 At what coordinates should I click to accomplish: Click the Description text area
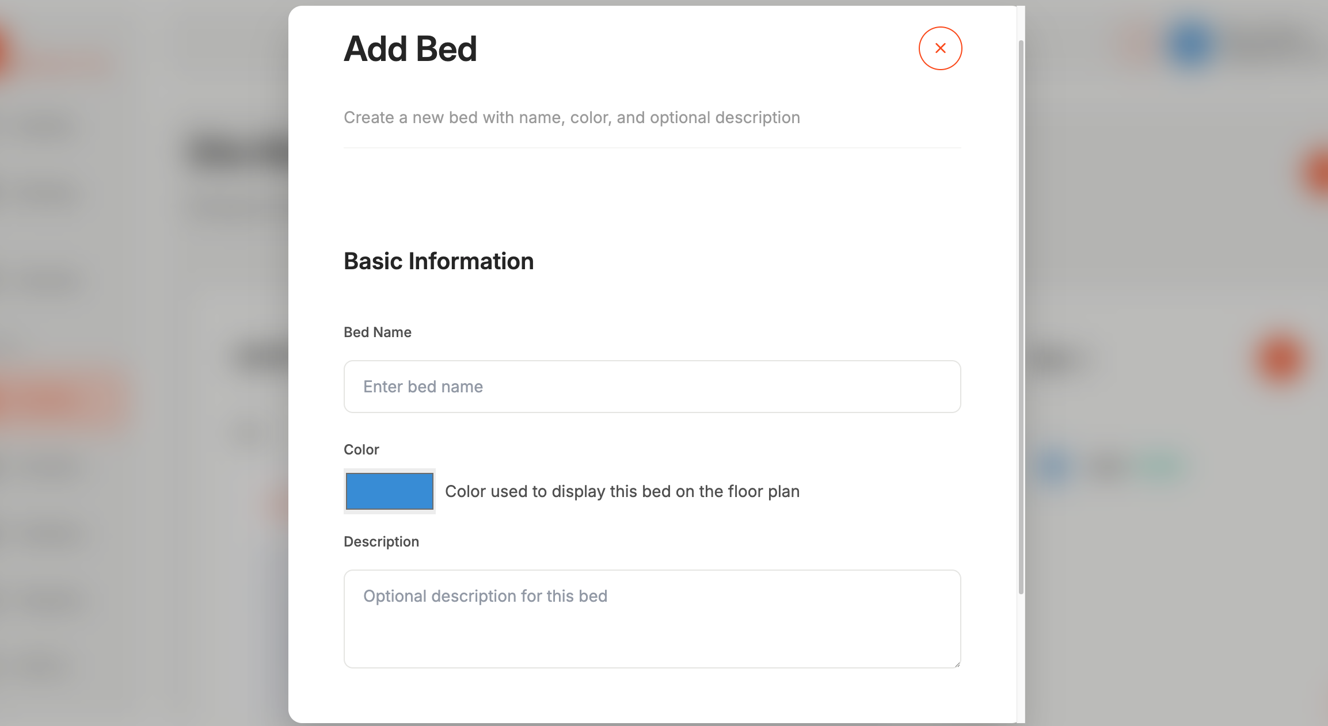coord(652,618)
